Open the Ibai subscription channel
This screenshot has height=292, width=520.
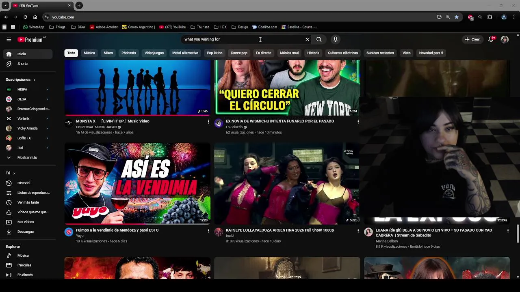[28, 148]
